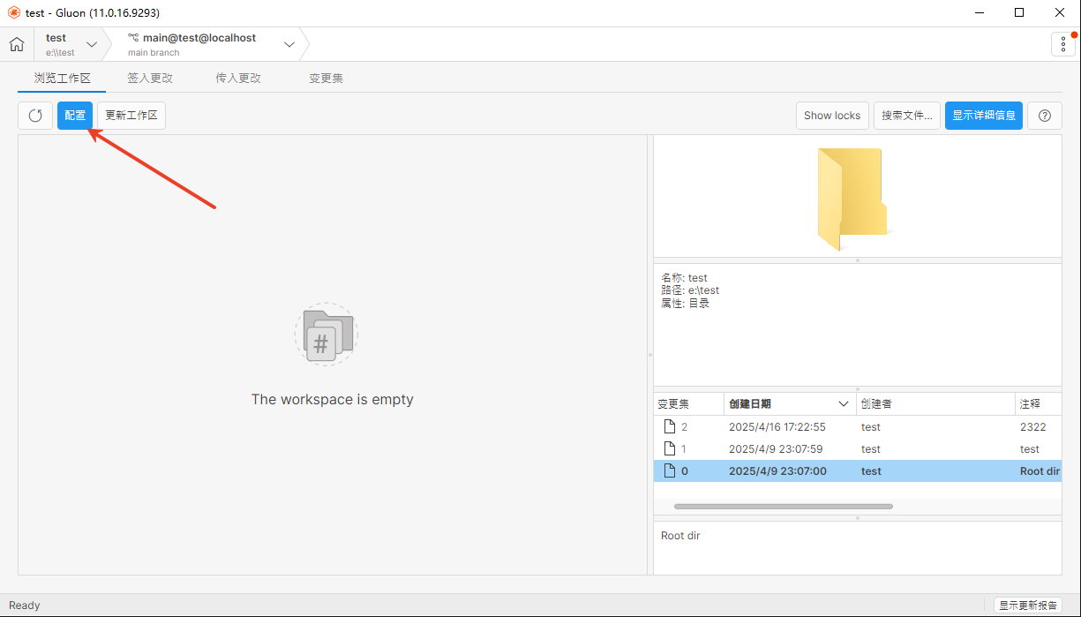Expand the main@test@localhost branch dropdown

[x=289, y=44]
